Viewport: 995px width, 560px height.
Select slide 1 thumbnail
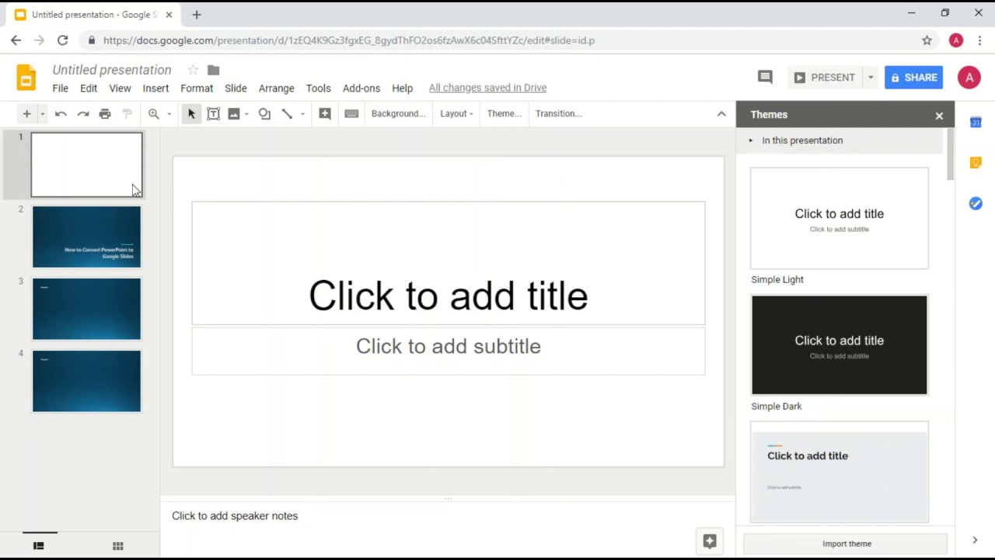coord(86,165)
